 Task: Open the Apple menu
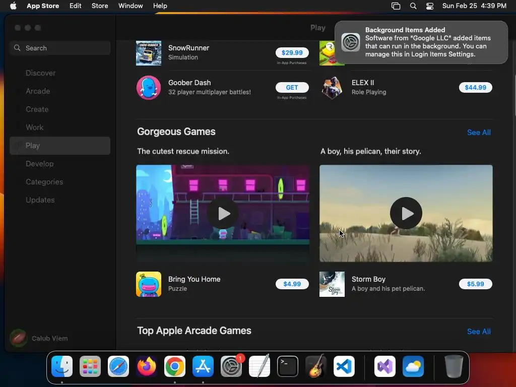pos(13,6)
